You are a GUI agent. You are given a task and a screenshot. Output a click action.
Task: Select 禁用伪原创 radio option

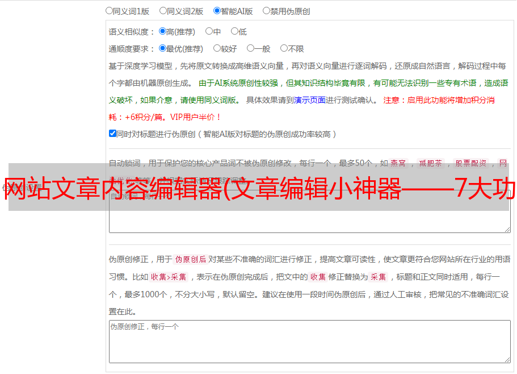click(x=266, y=11)
